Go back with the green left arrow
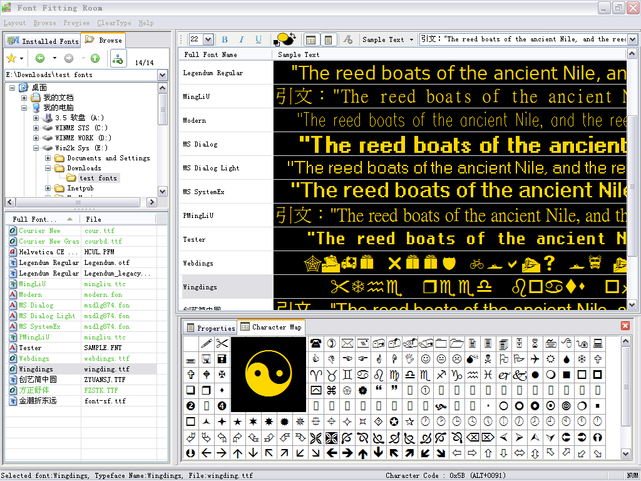 [40, 58]
